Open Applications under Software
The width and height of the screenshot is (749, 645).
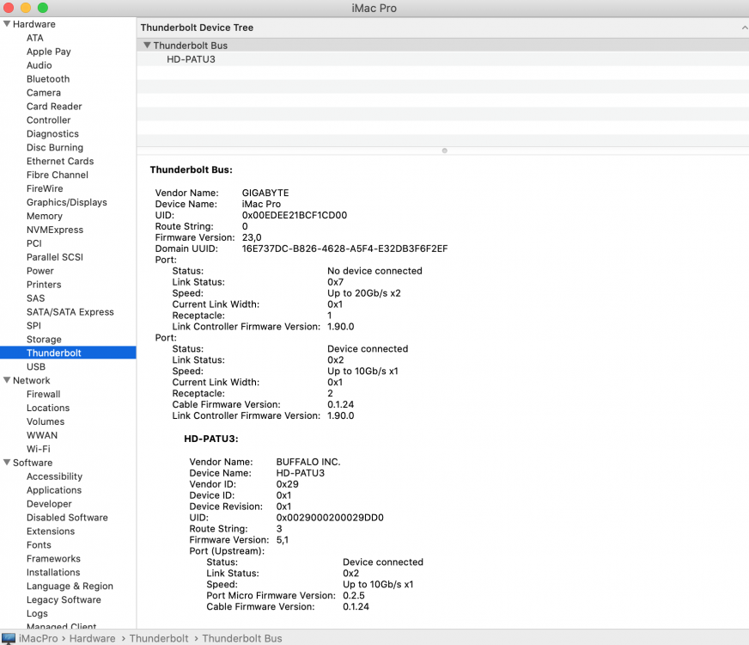tap(54, 490)
